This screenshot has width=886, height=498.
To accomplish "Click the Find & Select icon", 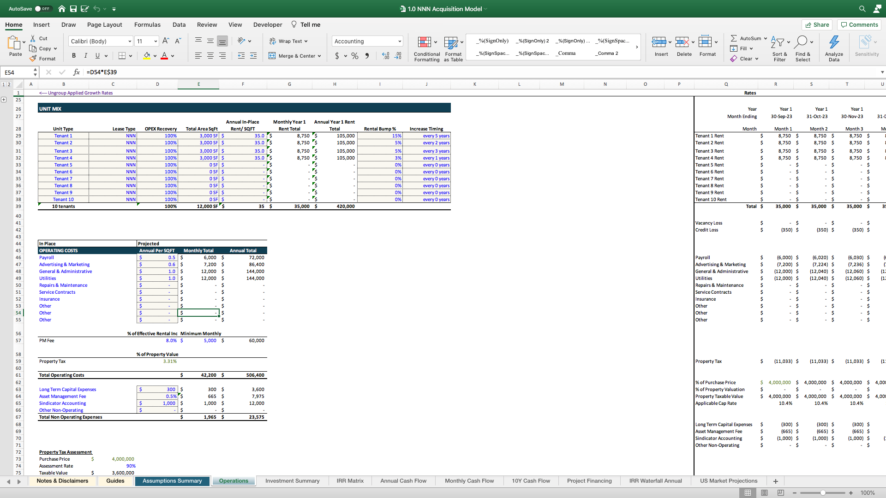I will pos(802,42).
